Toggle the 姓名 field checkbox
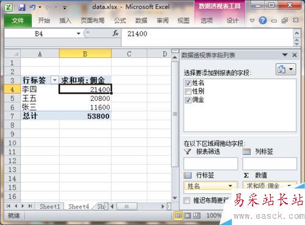 [x=188, y=83]
